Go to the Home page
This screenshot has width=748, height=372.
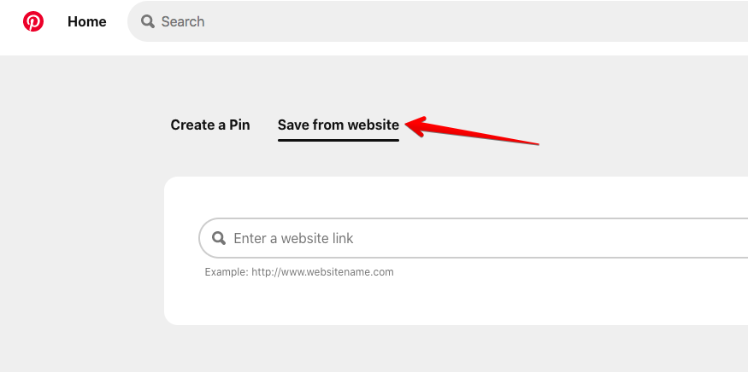click(87, 21)
